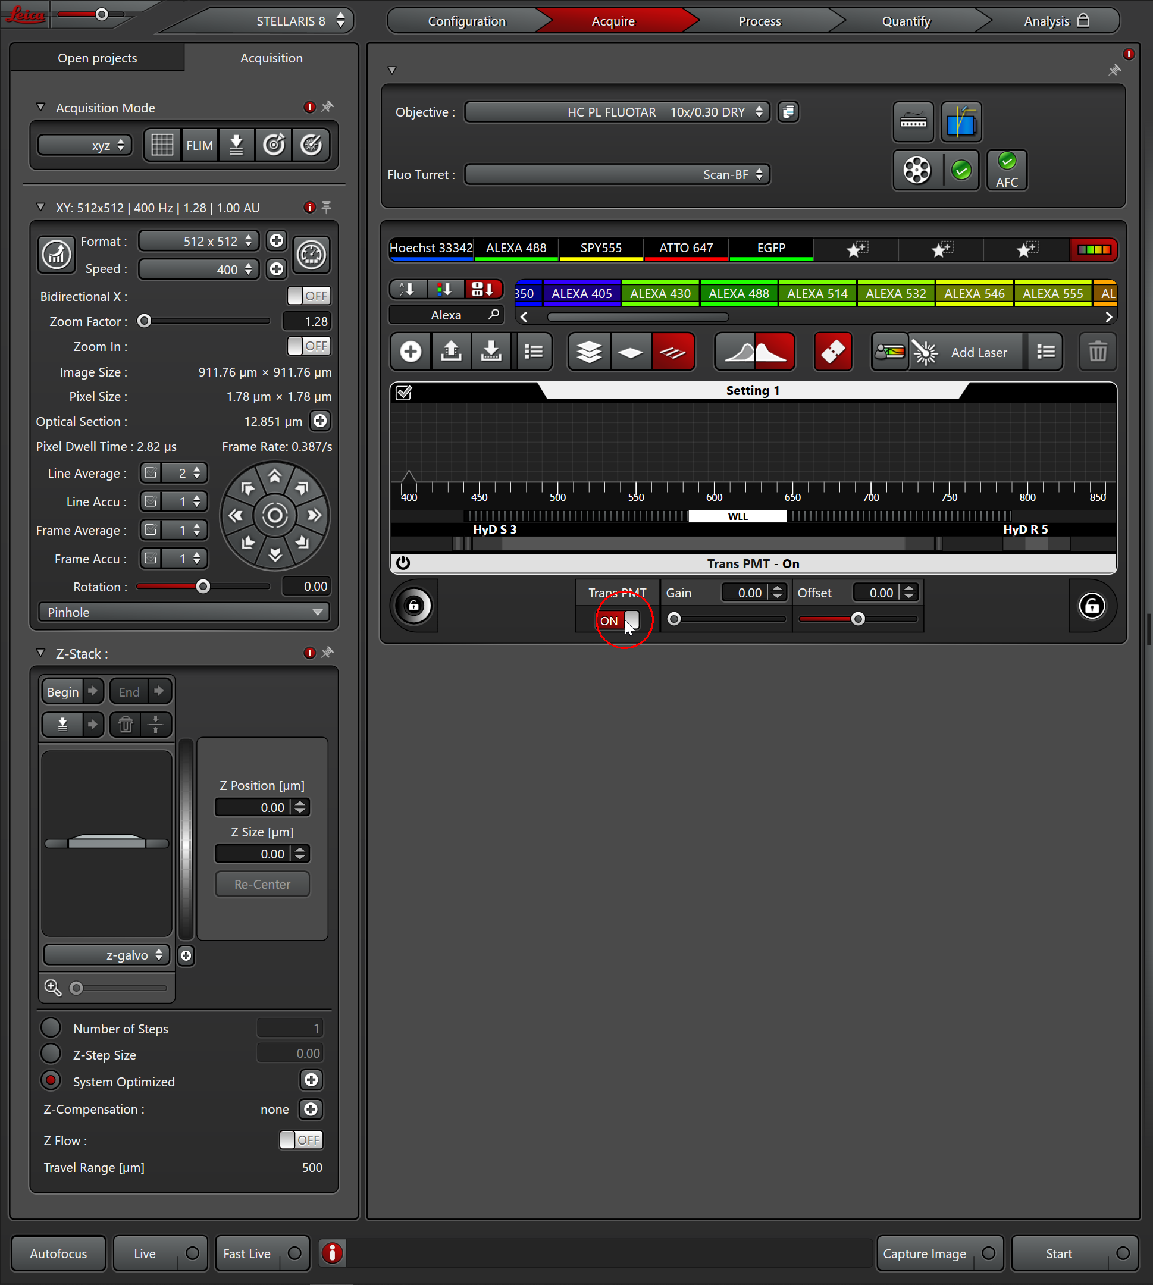Click the load setting upload icon

pyautogui.click(x=451, y=352)
